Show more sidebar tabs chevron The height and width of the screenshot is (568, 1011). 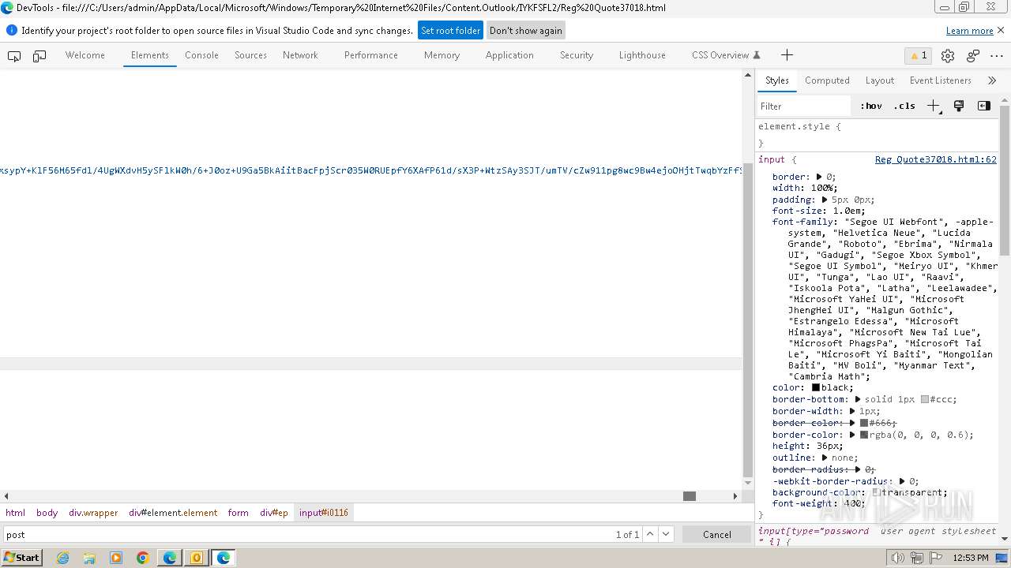click(x=992, y=80)
